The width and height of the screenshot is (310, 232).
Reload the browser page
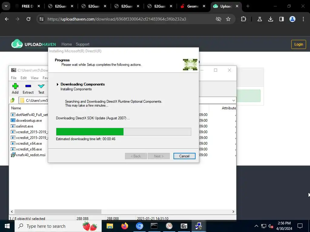28,19
